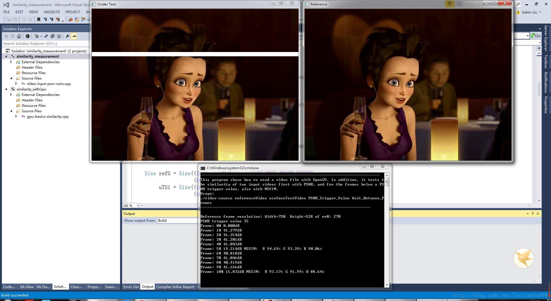The height and width of the screenshot is (301, 551).
Task: Open the PROJECT menu
Action: click(73, 12)
